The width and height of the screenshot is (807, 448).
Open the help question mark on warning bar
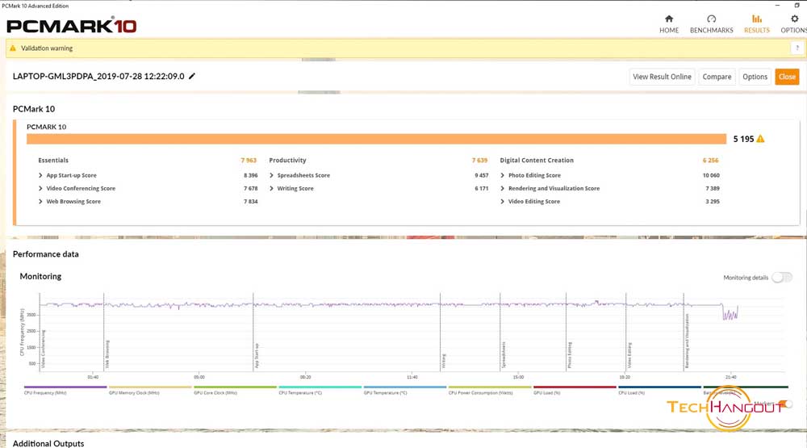click(x=797, y=48)
